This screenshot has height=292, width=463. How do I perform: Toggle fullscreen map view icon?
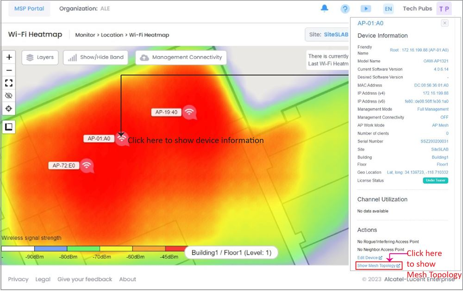tap(9, 83)
